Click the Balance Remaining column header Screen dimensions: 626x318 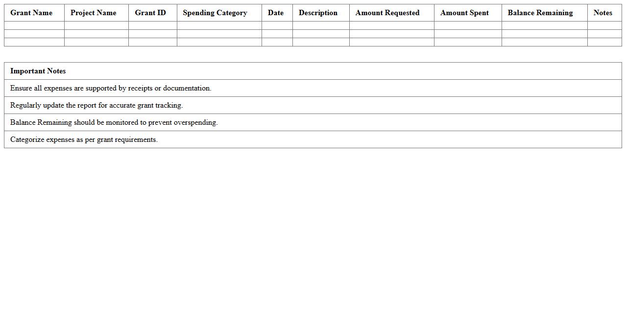[540, 13]
